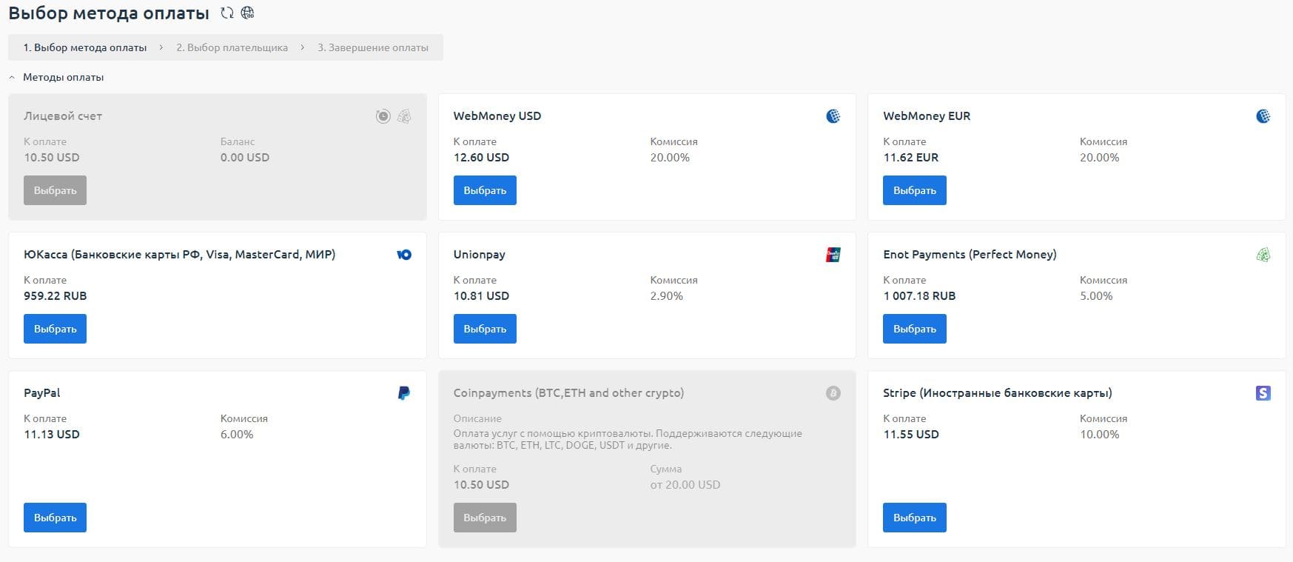The image size is (1293, 562).
Task: Click the WebMoney EUR logo icon
Action: coord(1263,116)
